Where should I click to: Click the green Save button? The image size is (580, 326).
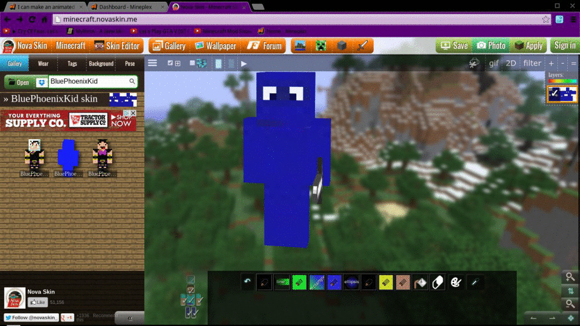pyautogui.click(x=454, y=45)
